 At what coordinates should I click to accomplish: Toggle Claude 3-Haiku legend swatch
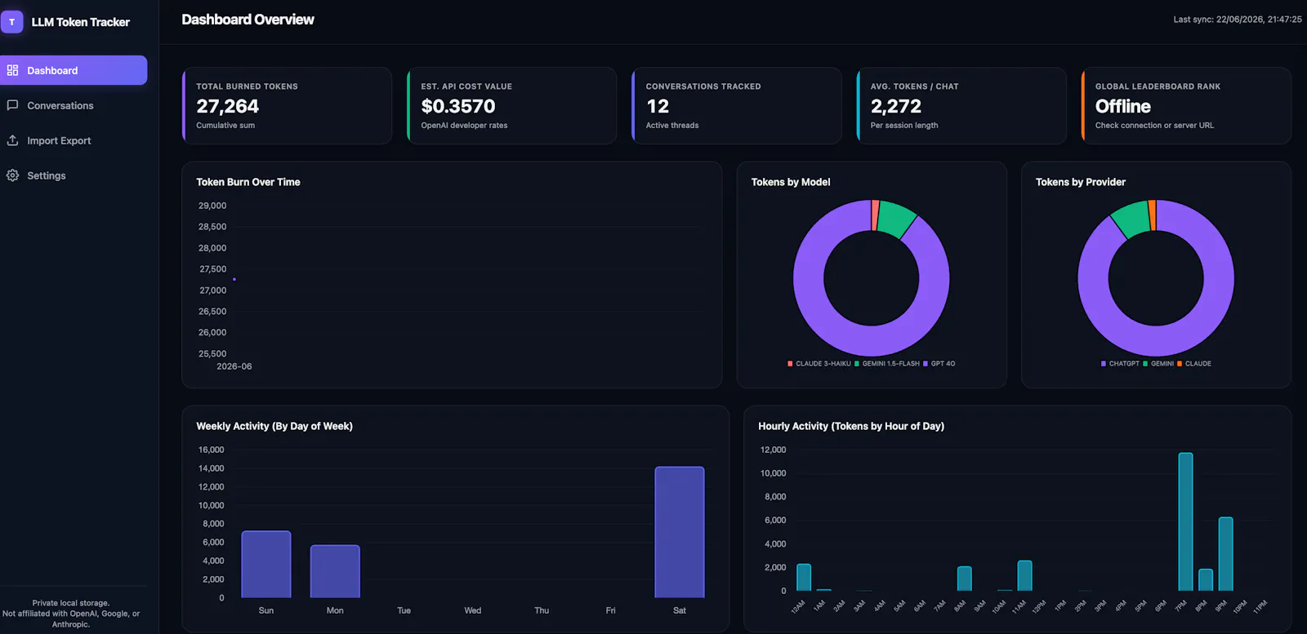click(x=790, y=364)
